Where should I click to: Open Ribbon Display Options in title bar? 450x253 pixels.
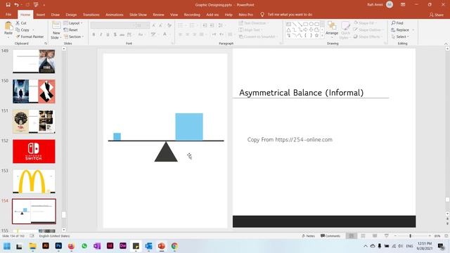[x=403, y=5]
